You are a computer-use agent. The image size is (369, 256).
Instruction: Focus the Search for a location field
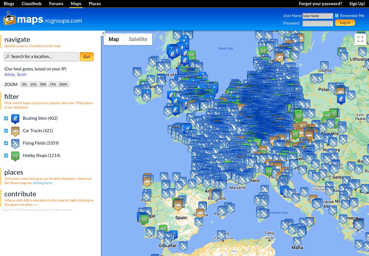click(43, 57)
